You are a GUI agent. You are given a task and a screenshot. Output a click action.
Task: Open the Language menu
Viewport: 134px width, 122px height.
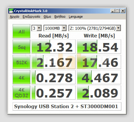[76, 17]
